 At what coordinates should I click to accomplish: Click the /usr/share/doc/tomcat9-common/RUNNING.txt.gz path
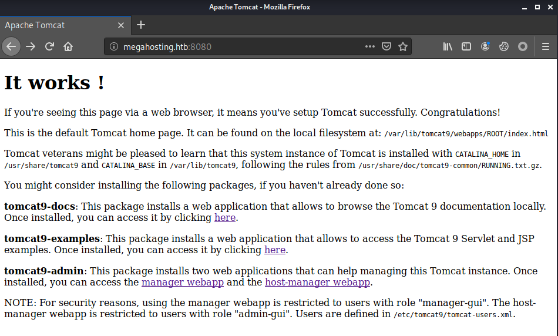click(449, 166)
